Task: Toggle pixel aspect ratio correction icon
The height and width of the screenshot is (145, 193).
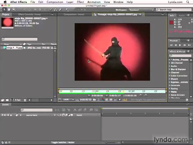Action: pyautogui.click(x=115, y=100)
